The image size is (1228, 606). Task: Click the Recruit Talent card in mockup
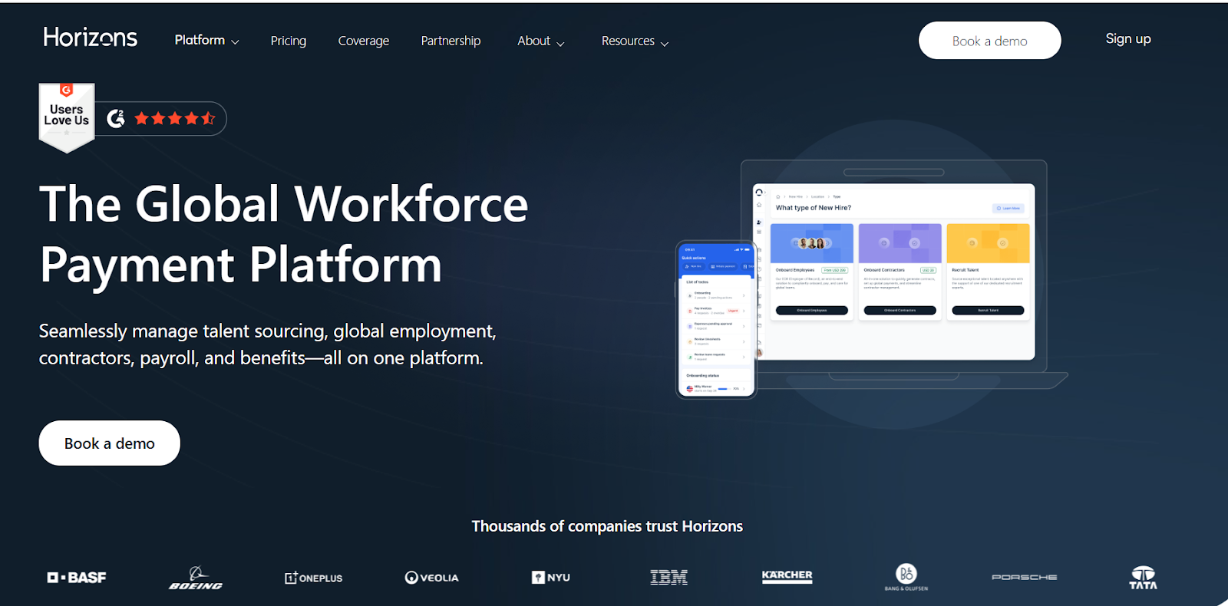coord(988,272)
